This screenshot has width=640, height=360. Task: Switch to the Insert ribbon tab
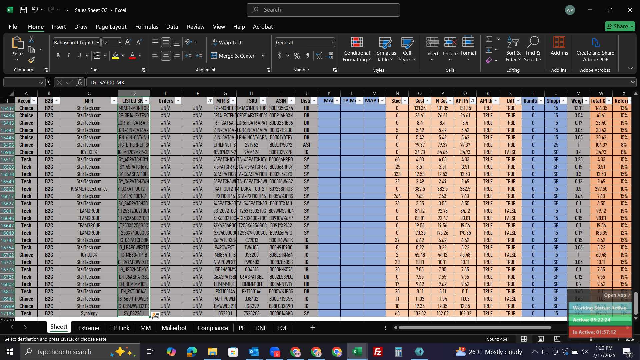pos(59,27)
